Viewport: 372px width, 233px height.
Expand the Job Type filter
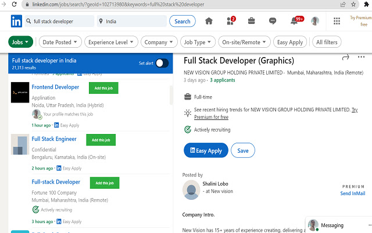[x=198, y=42]
